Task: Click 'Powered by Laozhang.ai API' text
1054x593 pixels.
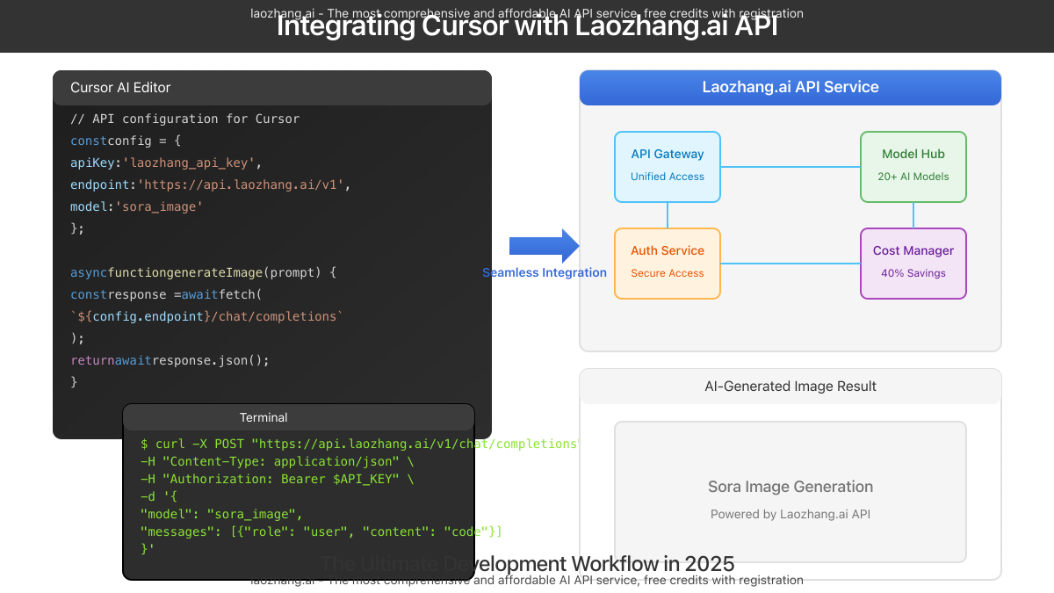Action: [790, 514]
